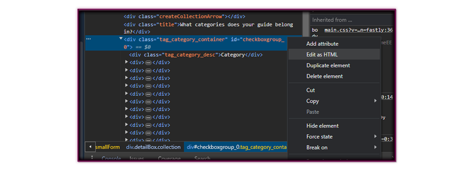
Task: Select the tag_category_desc Category div line
Action: (196, 55)
